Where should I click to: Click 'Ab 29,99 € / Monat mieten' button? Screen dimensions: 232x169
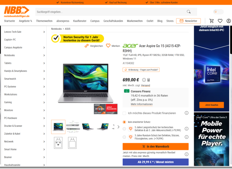click(x=156, y=162)
